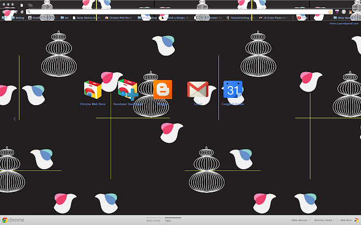Click the pink extension icon beside star
Viewport: 361px width, 225px height.
[337, 12]
